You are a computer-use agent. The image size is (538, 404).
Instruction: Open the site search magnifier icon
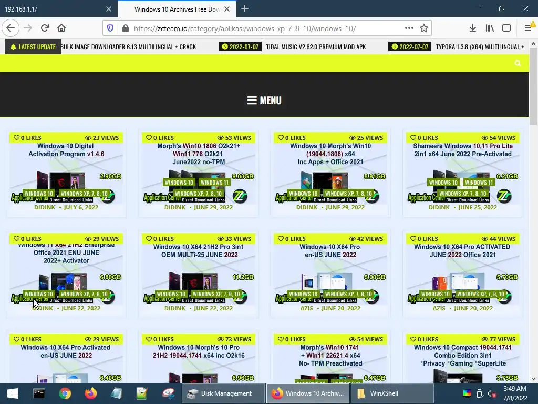point(518,63)
